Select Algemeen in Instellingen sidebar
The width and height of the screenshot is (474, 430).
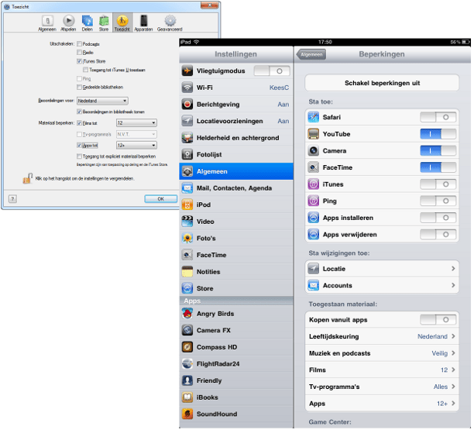[236, 171]
